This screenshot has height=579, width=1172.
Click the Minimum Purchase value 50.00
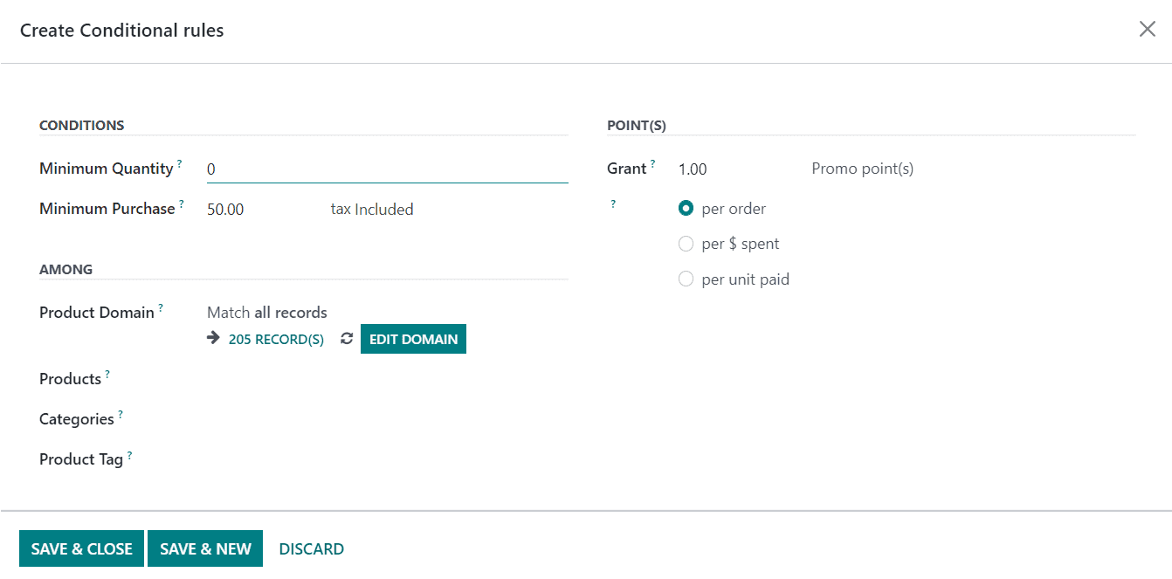coord(225,210)
